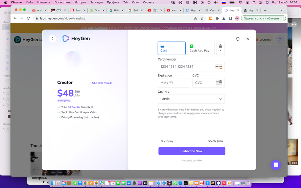Viewport: 301px width, 188px height.
Task: Close the checkout modal with the X
Action: [248, 39]
